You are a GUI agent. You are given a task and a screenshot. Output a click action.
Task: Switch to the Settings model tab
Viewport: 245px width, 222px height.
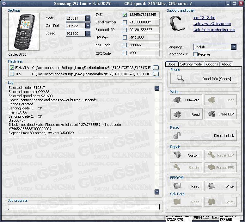191,64
